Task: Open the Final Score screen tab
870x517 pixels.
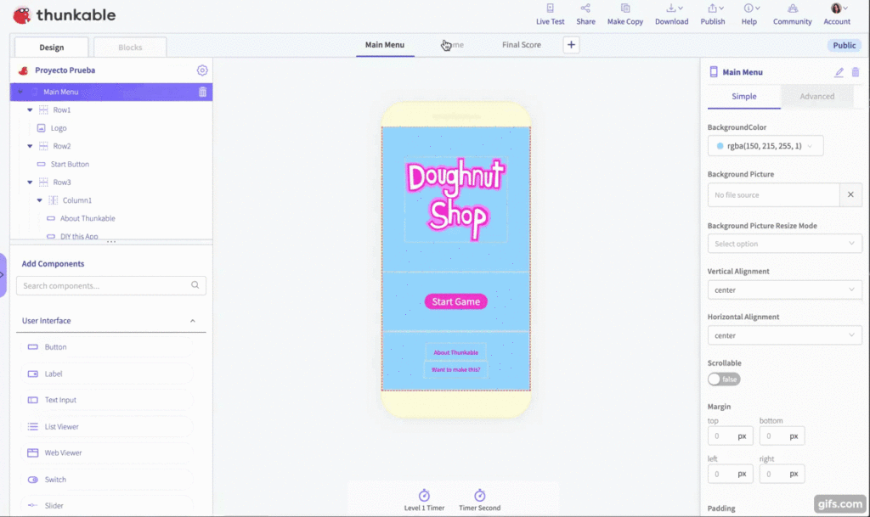Action: tap(521, 45)
